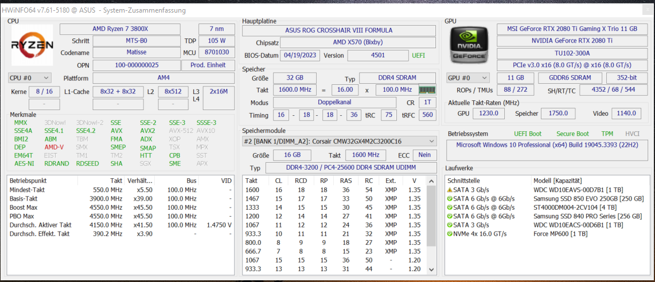Click the memory module chip icon
Image resolution: width=655 pixels, height=282 pixels.
point(427,89)
